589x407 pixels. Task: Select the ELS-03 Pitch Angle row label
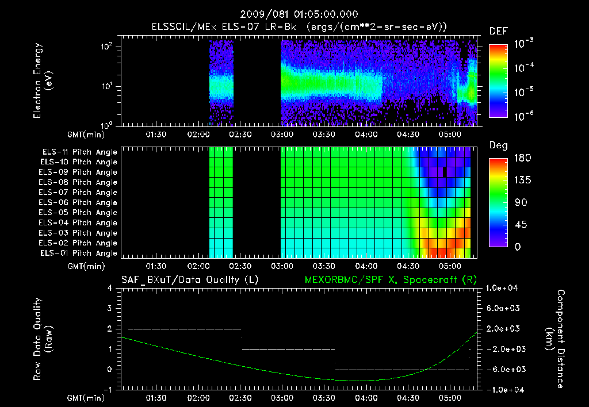(78, 233)
